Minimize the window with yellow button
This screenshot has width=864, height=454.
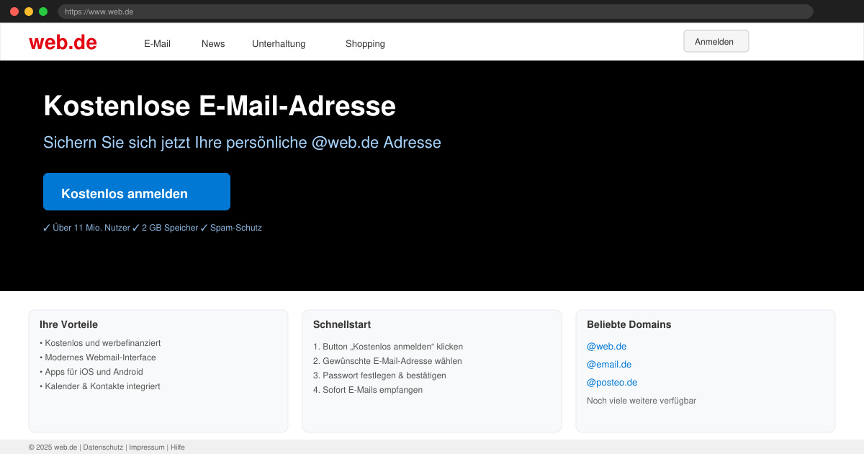pos(29,12)
